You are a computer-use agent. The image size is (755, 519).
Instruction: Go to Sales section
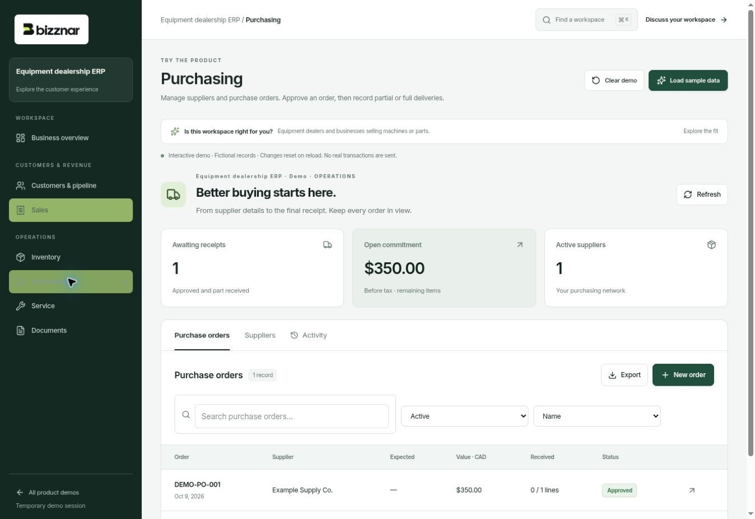tap(71, 210)
